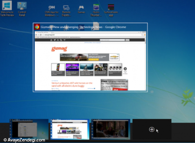Switch to the third desktop thumbnail showing video
Image resolution: width=195 pixels, height=143 pixels.
(x=111, y=129)
